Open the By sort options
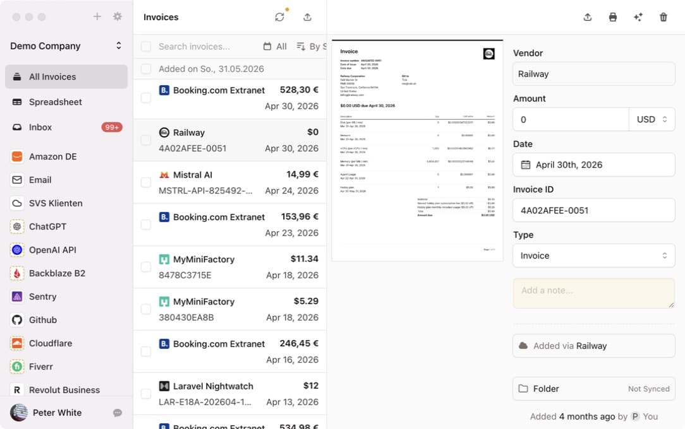Viewport: 685px width, 429px height. tap(312, 46)
